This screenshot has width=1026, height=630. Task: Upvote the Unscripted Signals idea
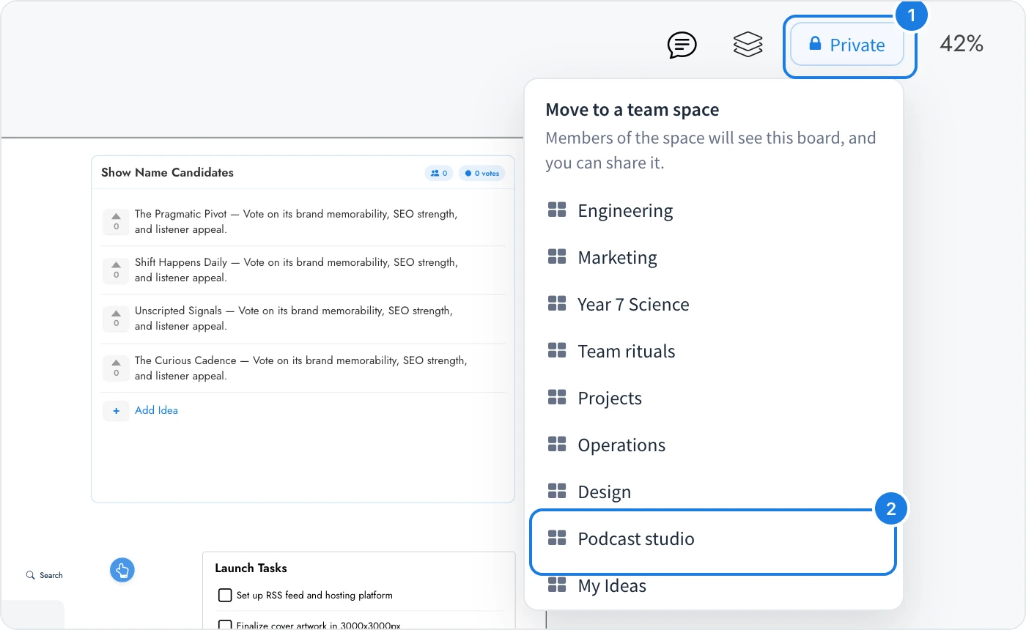116,318
